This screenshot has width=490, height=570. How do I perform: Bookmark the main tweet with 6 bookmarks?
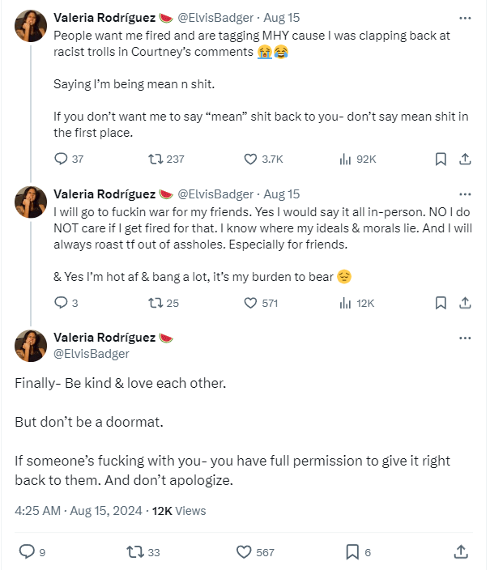[353, 552]
